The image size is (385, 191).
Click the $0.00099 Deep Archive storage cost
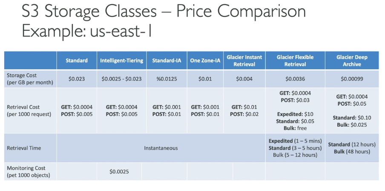point(352,79)
